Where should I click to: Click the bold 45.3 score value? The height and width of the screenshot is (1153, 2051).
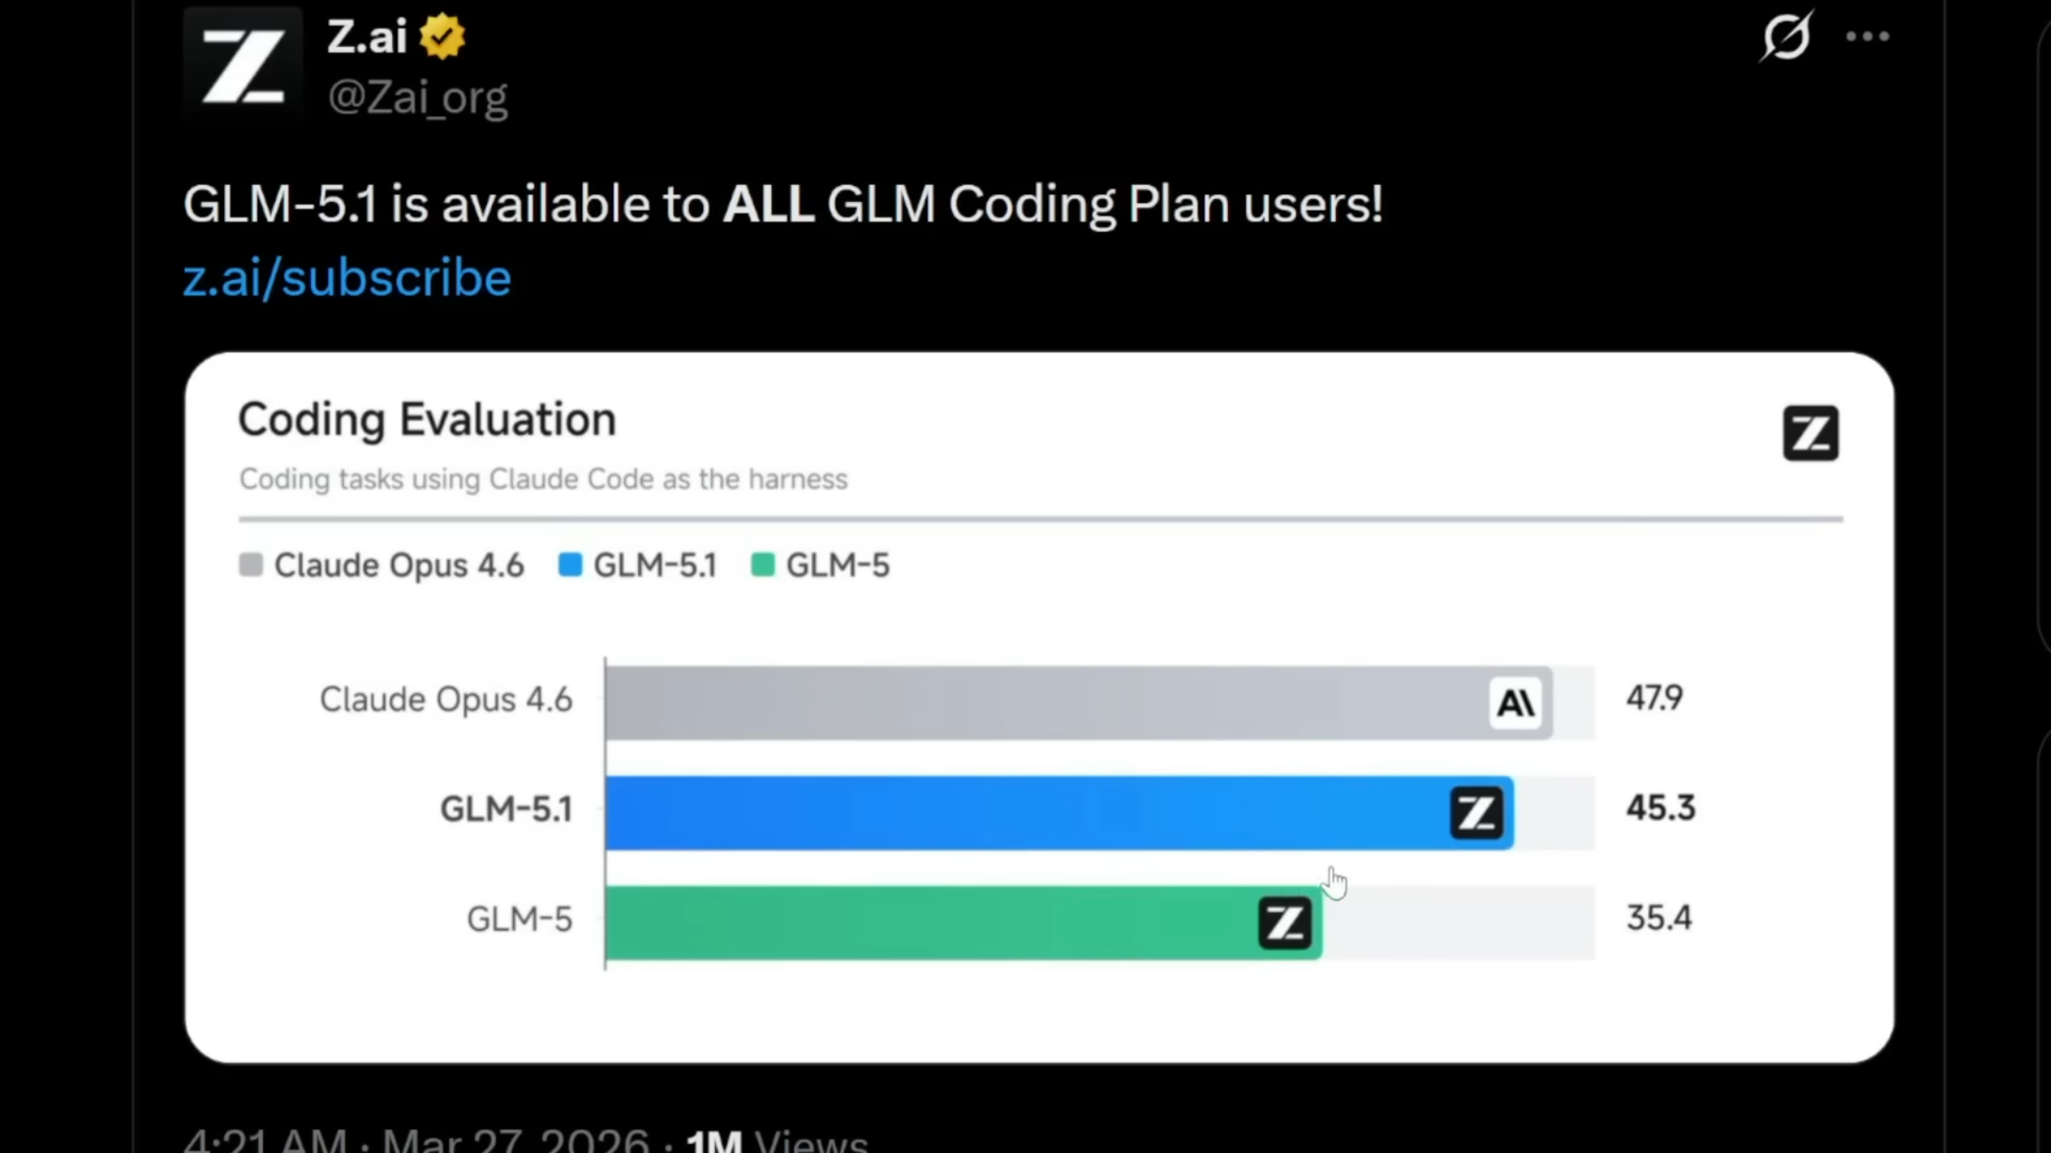pos(1660,808)
